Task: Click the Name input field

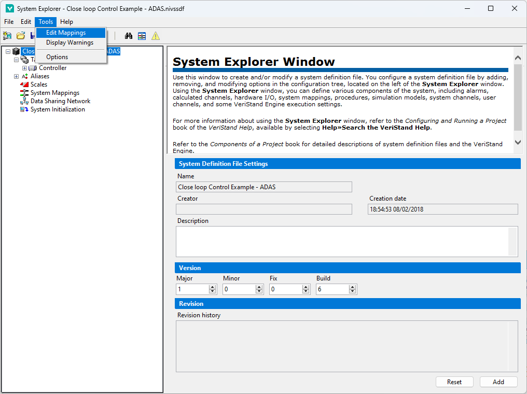Action: tap(264, 187)
